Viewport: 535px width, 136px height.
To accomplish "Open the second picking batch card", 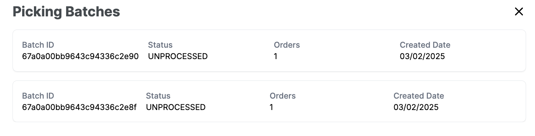I will 269,101.
